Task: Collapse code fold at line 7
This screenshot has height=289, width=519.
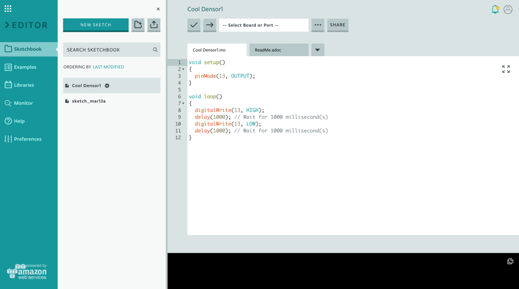Action: click(183, 103)
